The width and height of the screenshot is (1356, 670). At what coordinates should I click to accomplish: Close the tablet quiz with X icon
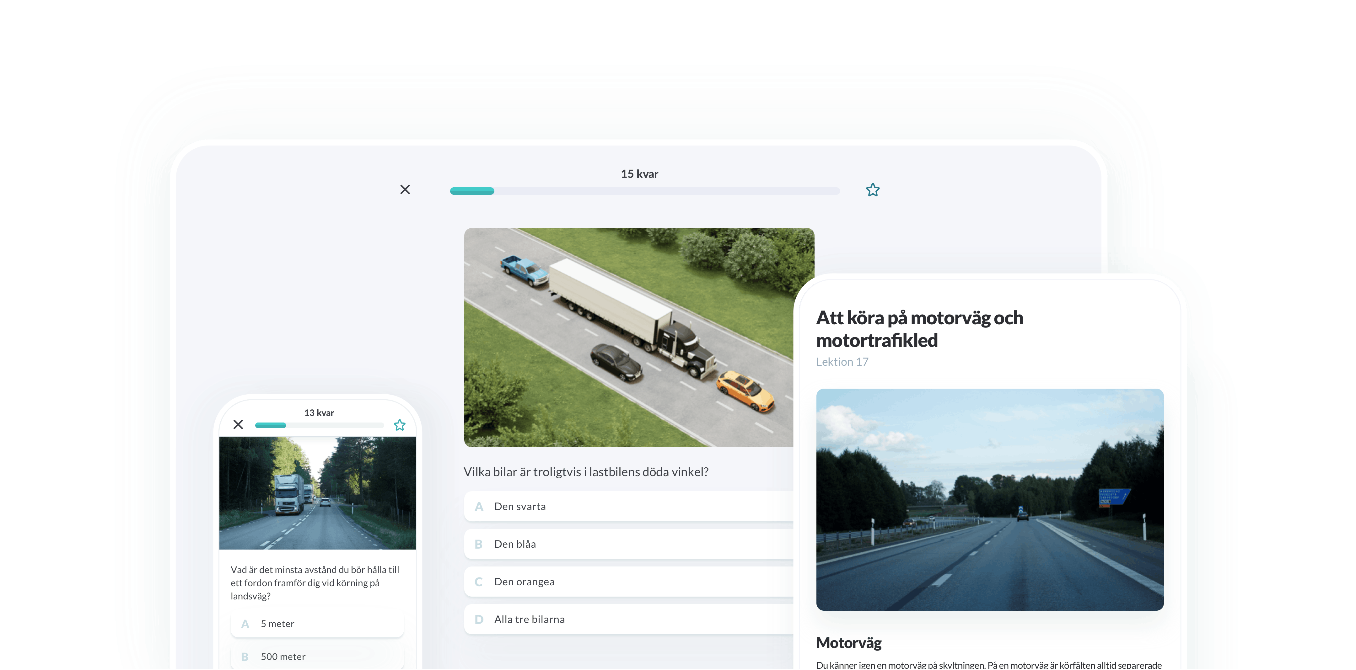click(405, 189)
